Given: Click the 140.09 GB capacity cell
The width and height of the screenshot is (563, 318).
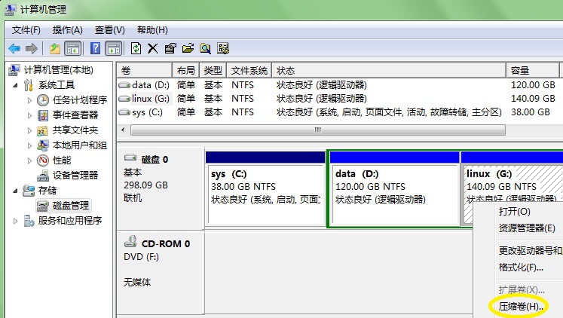Looking at the screenshot, I should tap(533, 99).
